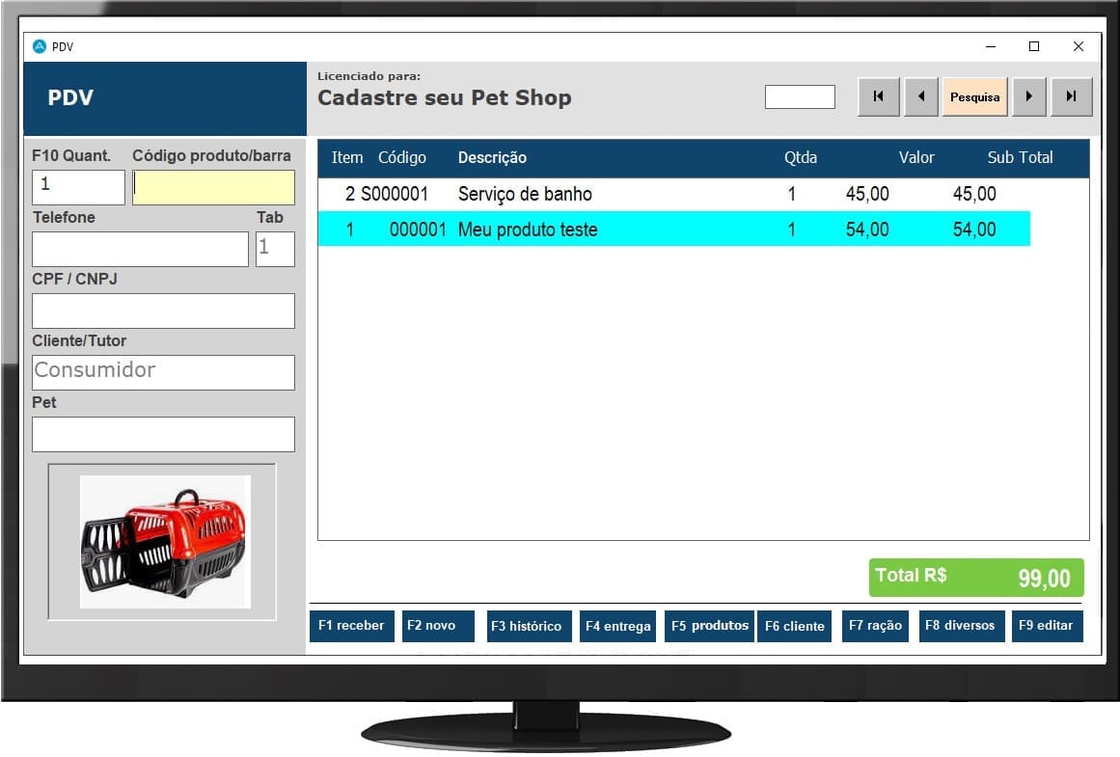The width and height of the screenshot is (1120, 757).
Task: Open F6 cliente
Action: click(x=794, y=626)
